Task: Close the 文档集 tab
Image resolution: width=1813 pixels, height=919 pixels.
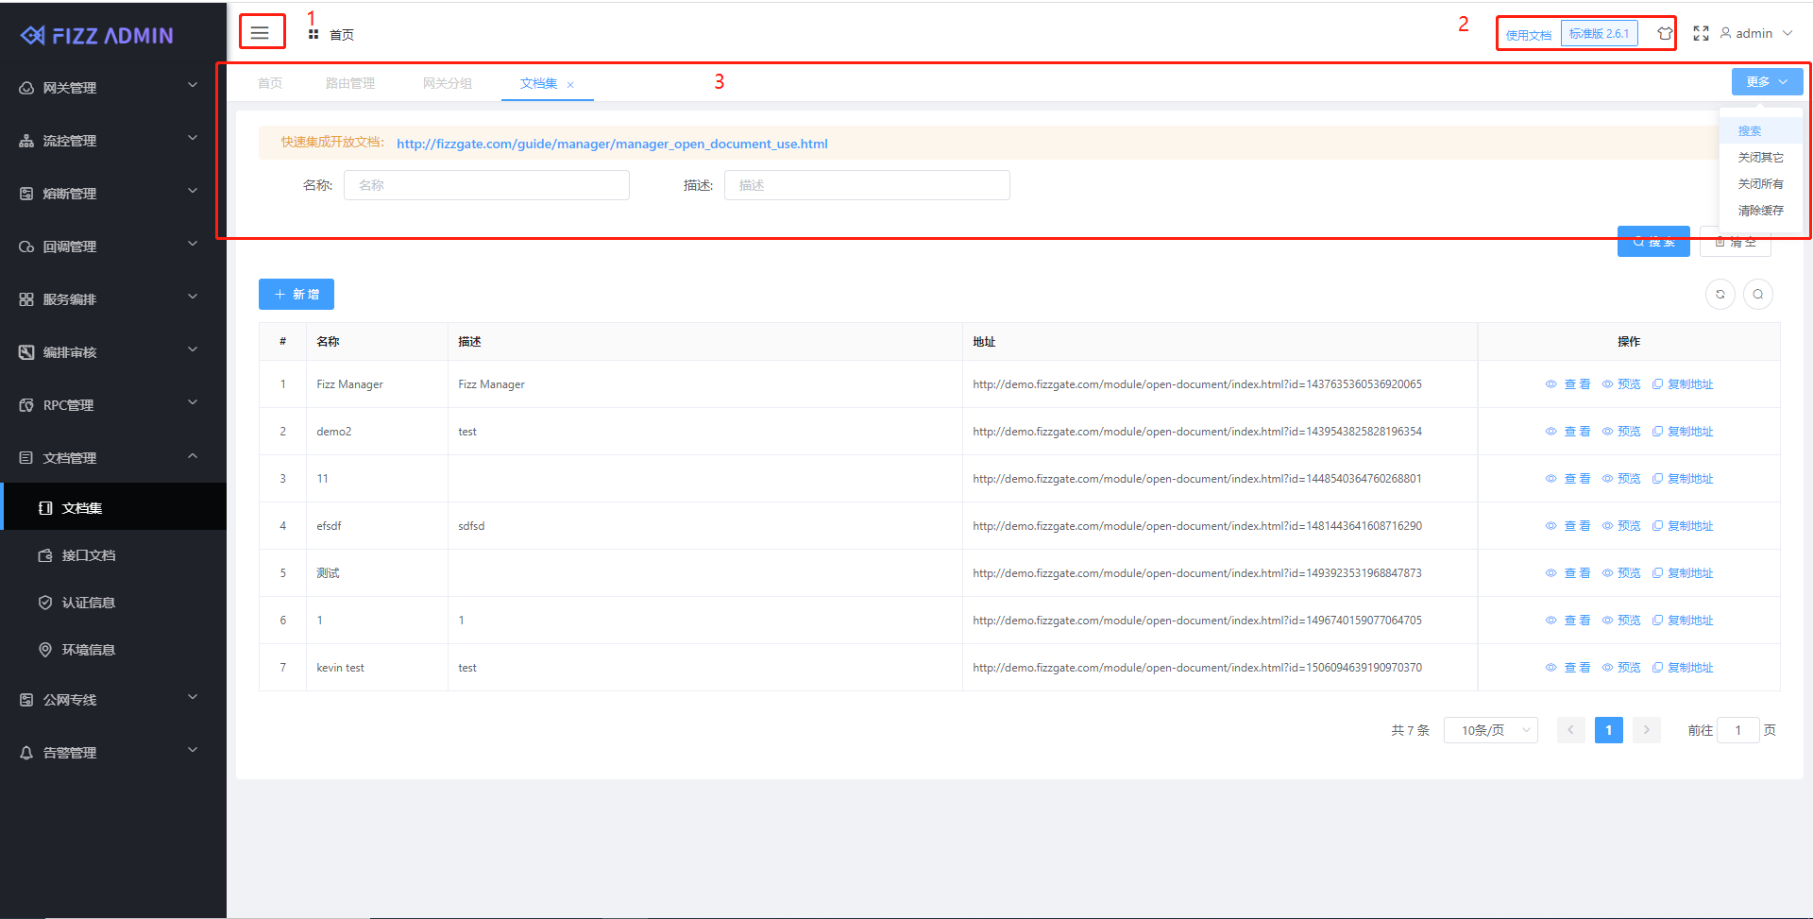Action: (x=570, y=85)
